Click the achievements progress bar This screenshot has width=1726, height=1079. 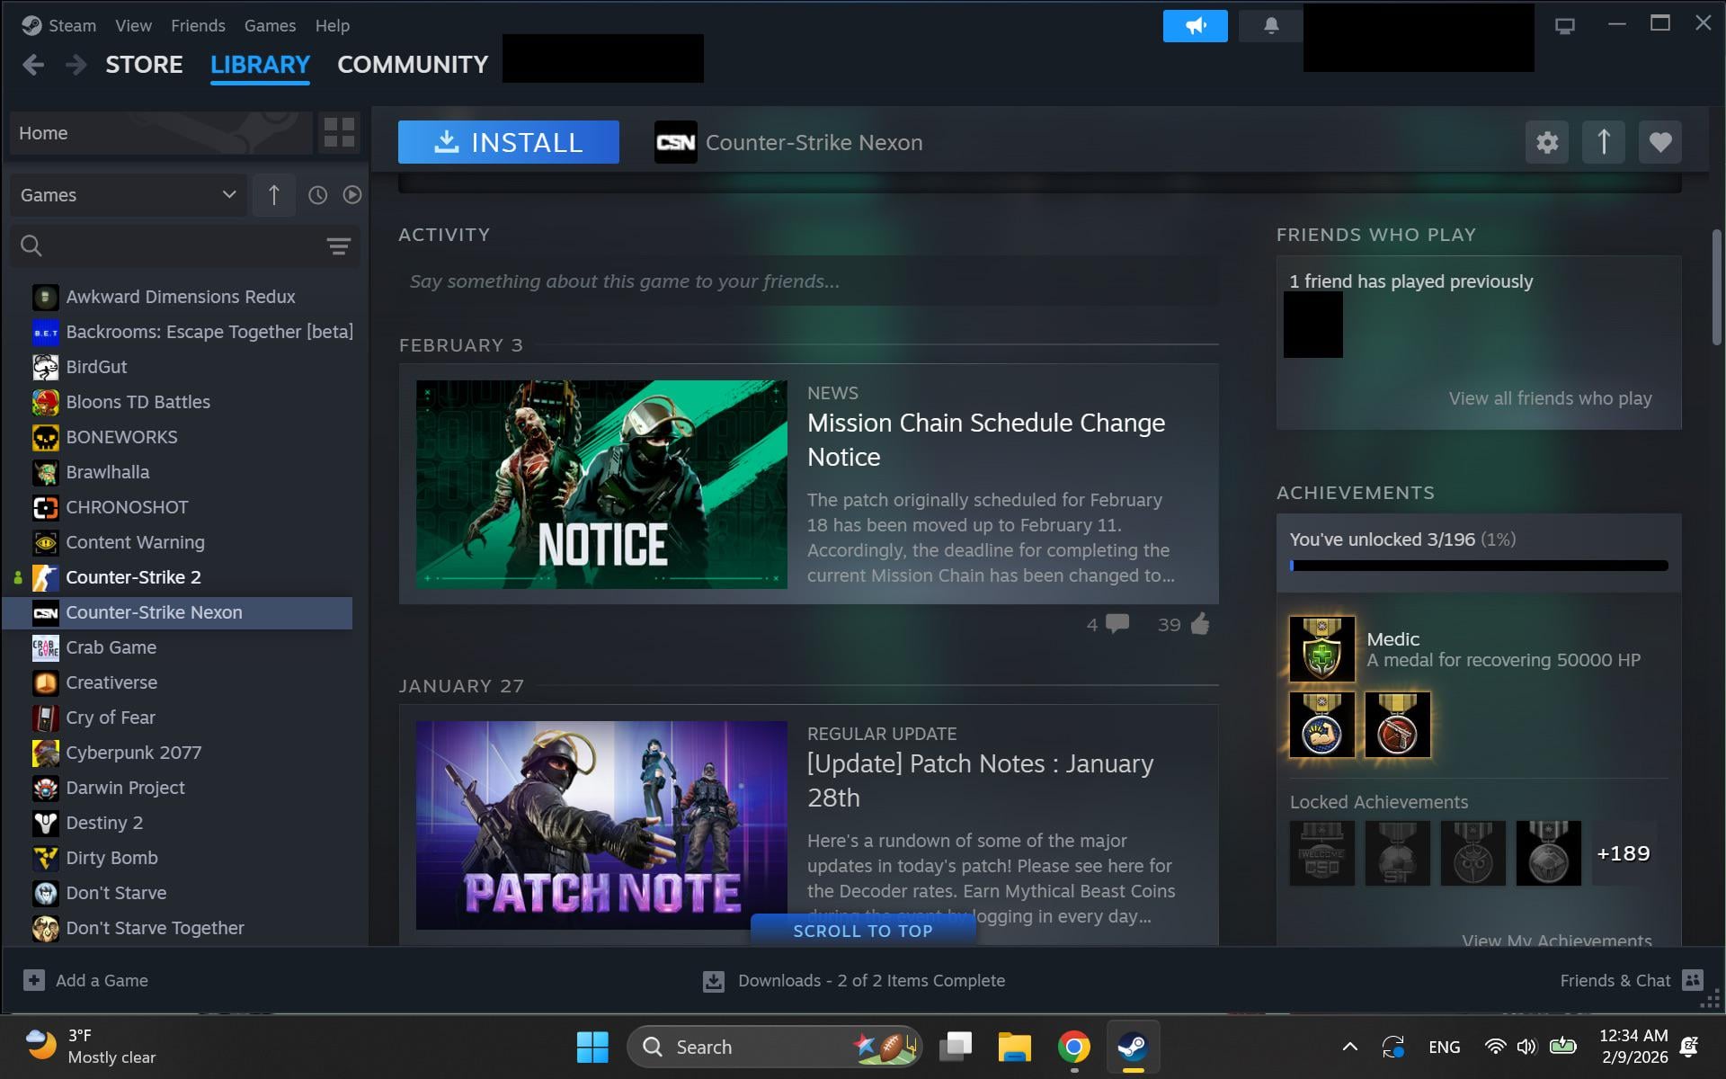coord(1478,566)
